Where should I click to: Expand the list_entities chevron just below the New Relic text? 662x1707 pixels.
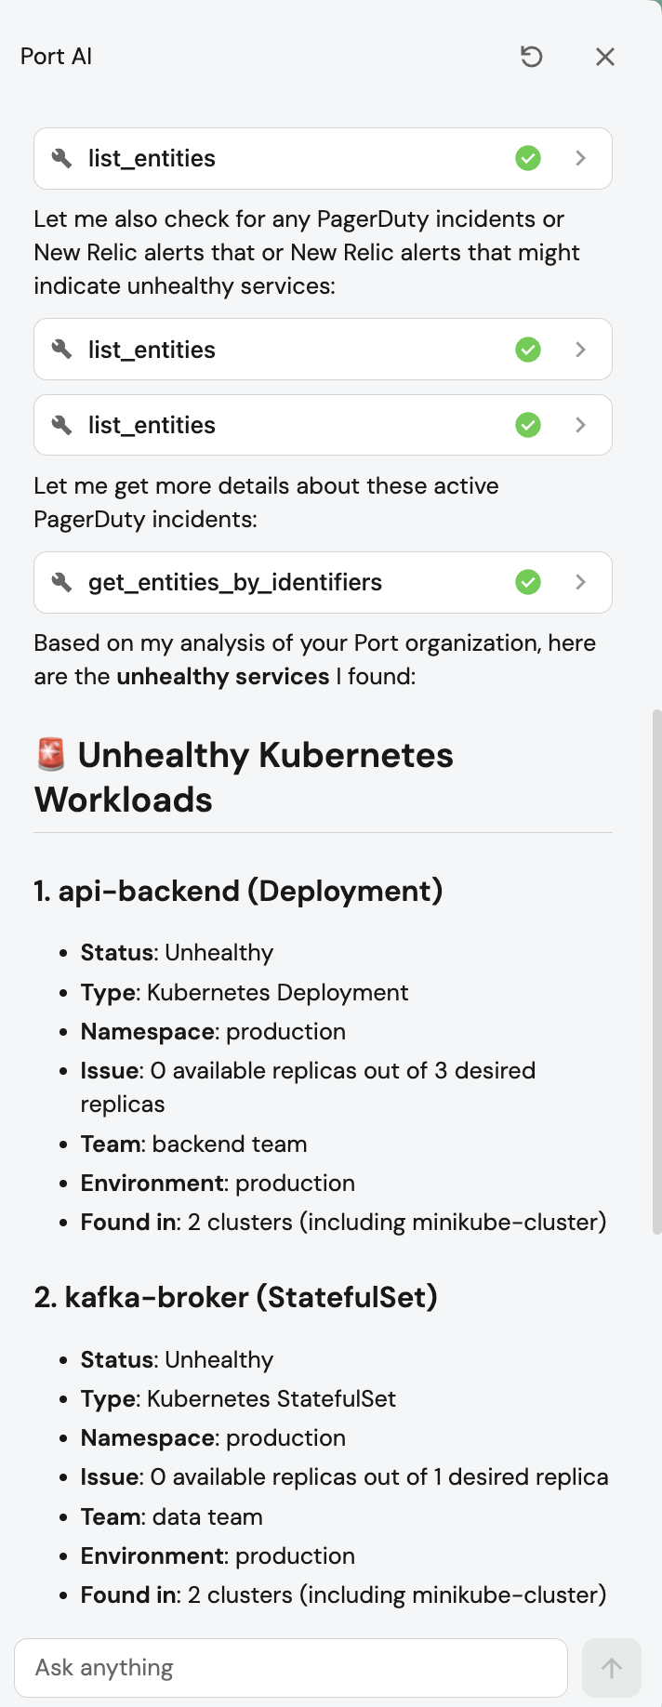coord(580,350)
